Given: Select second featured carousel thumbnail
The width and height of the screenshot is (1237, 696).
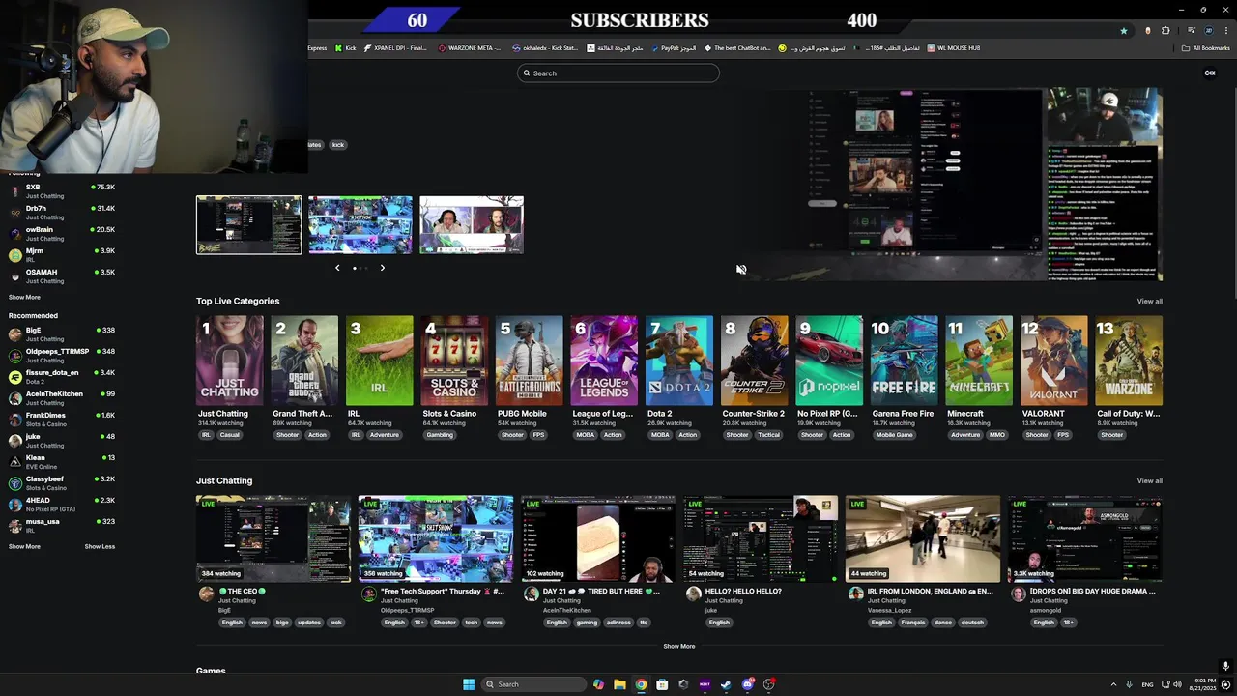Looking at the screenshot, I should [x=360, y=225].
